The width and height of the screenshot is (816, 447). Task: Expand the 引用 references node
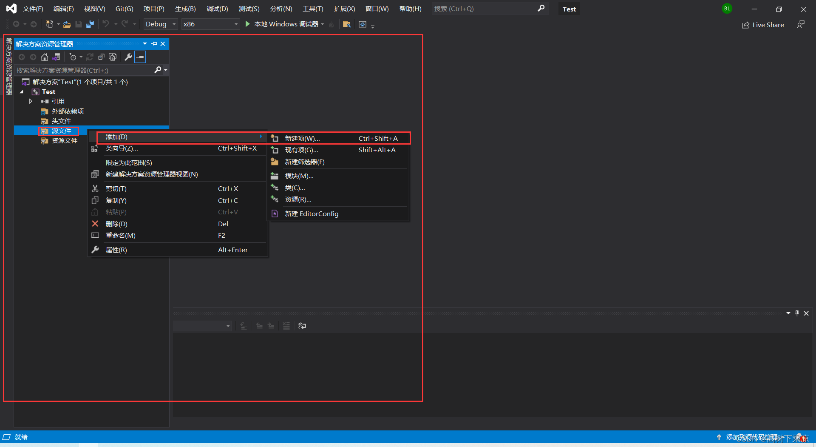coord(30,101)
